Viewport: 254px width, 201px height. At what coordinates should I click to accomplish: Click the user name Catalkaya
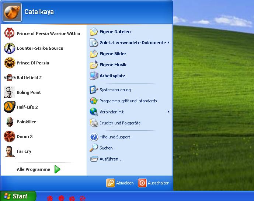point(39,12)
